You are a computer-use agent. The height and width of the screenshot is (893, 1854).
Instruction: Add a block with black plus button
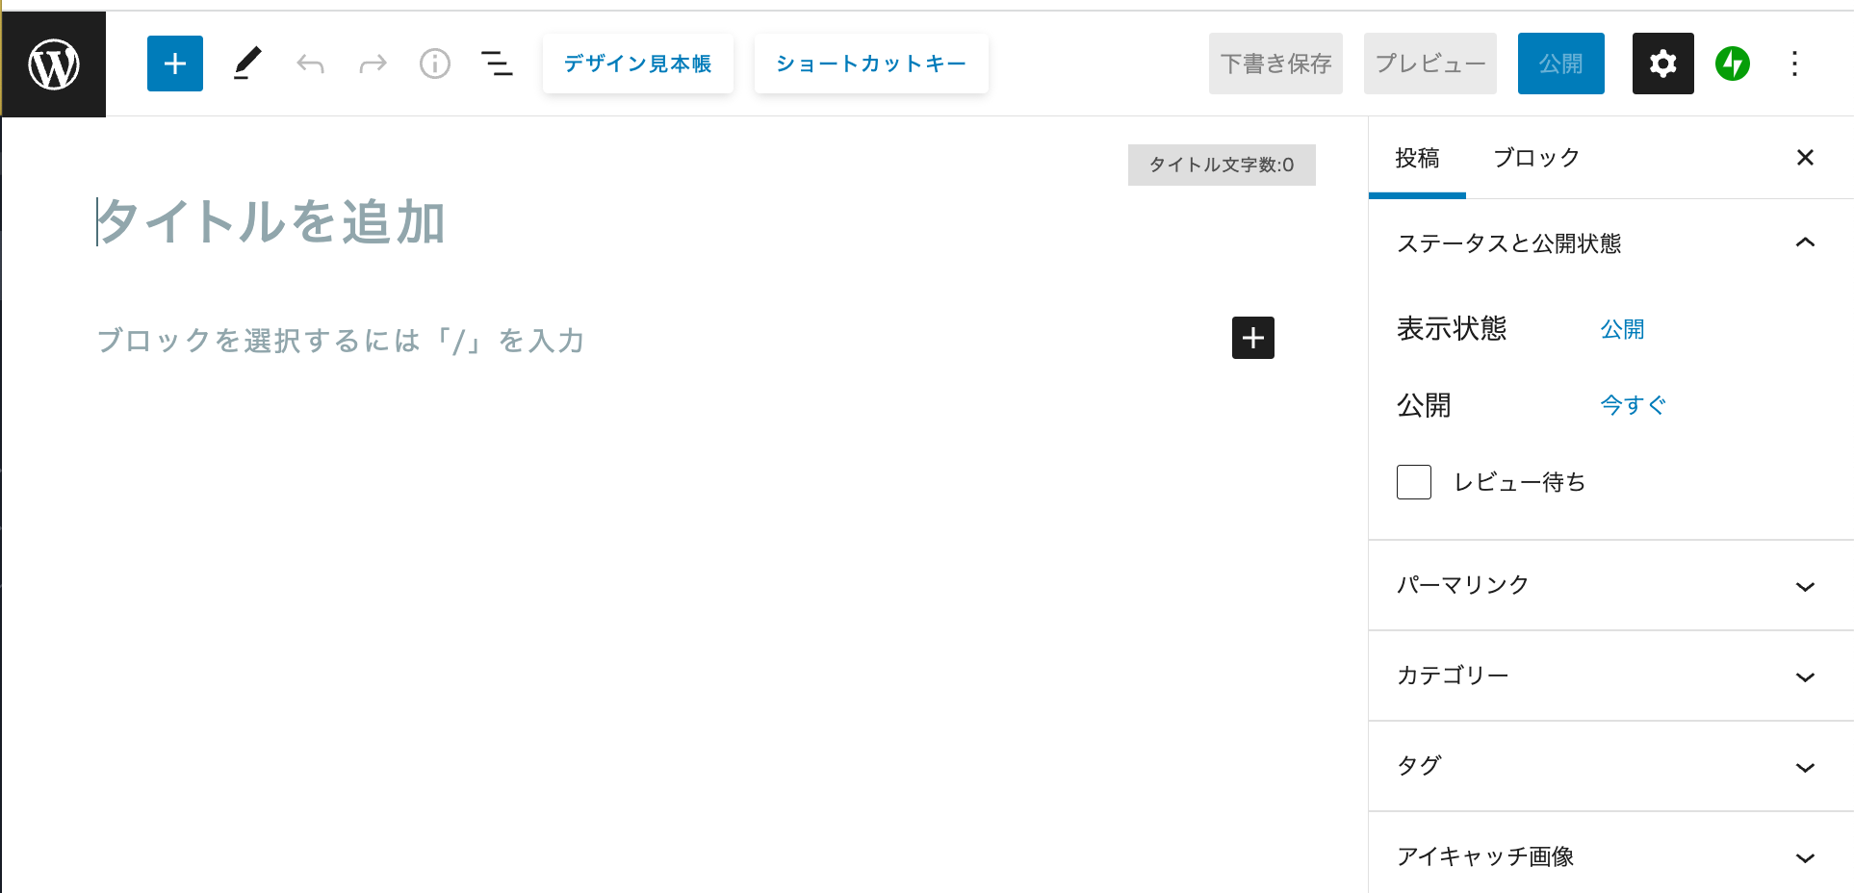pos(1253,338)
